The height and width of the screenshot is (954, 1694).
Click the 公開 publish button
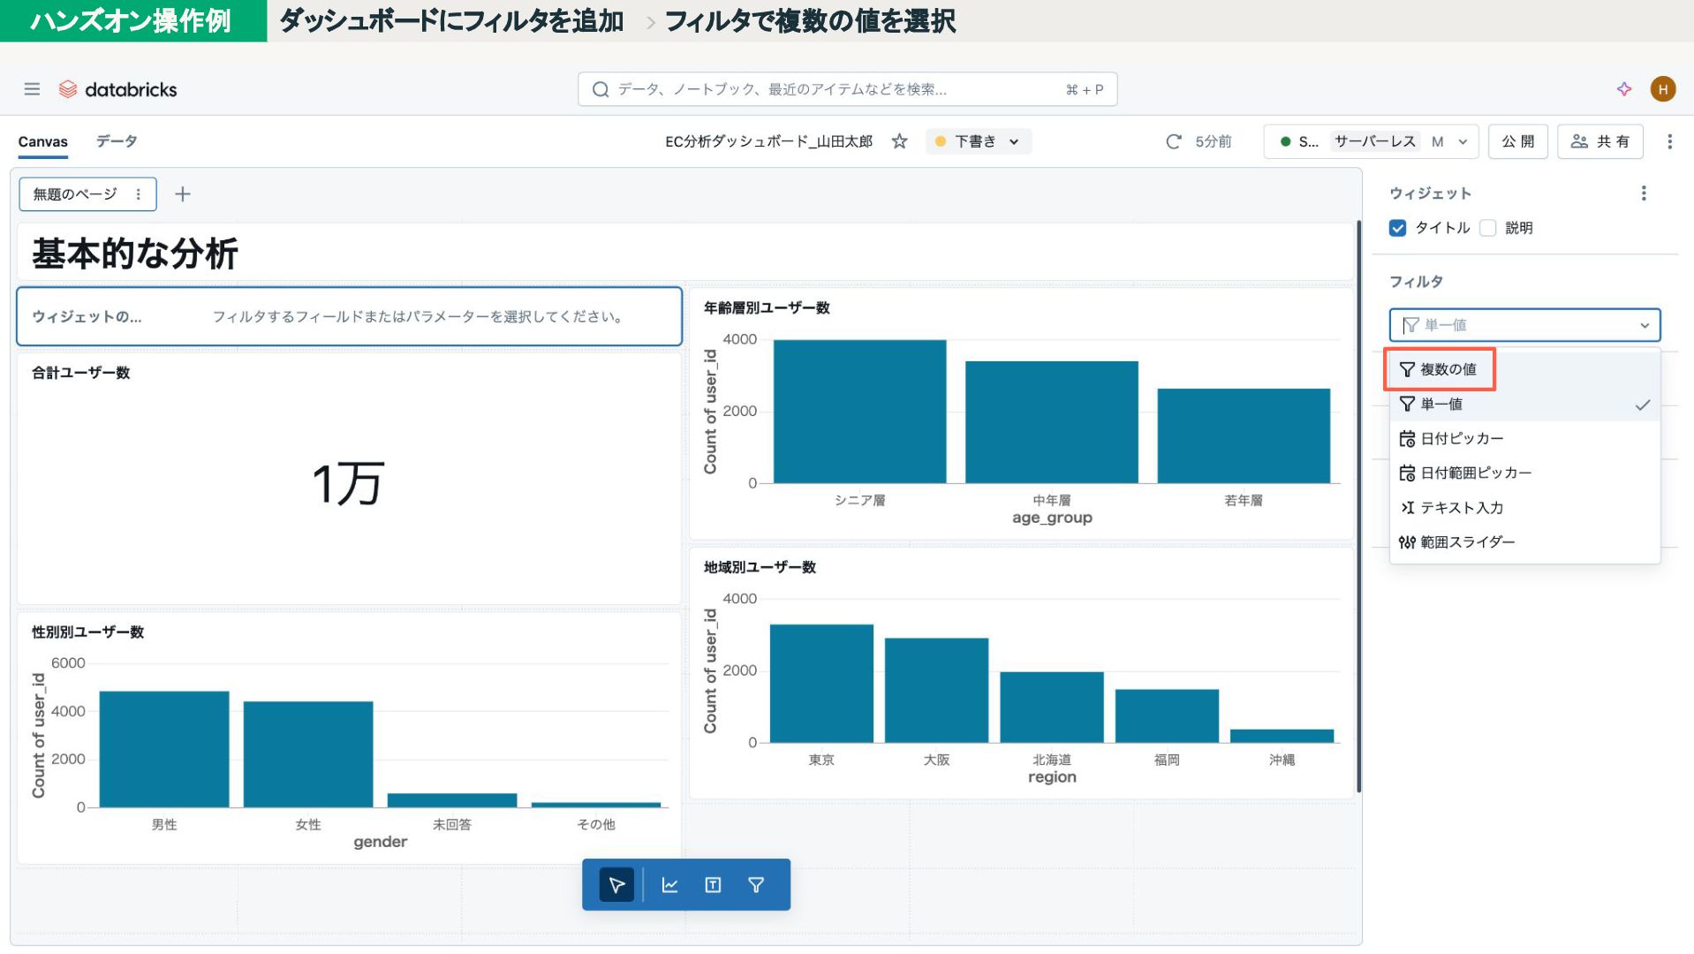[x=1517, y=141]
